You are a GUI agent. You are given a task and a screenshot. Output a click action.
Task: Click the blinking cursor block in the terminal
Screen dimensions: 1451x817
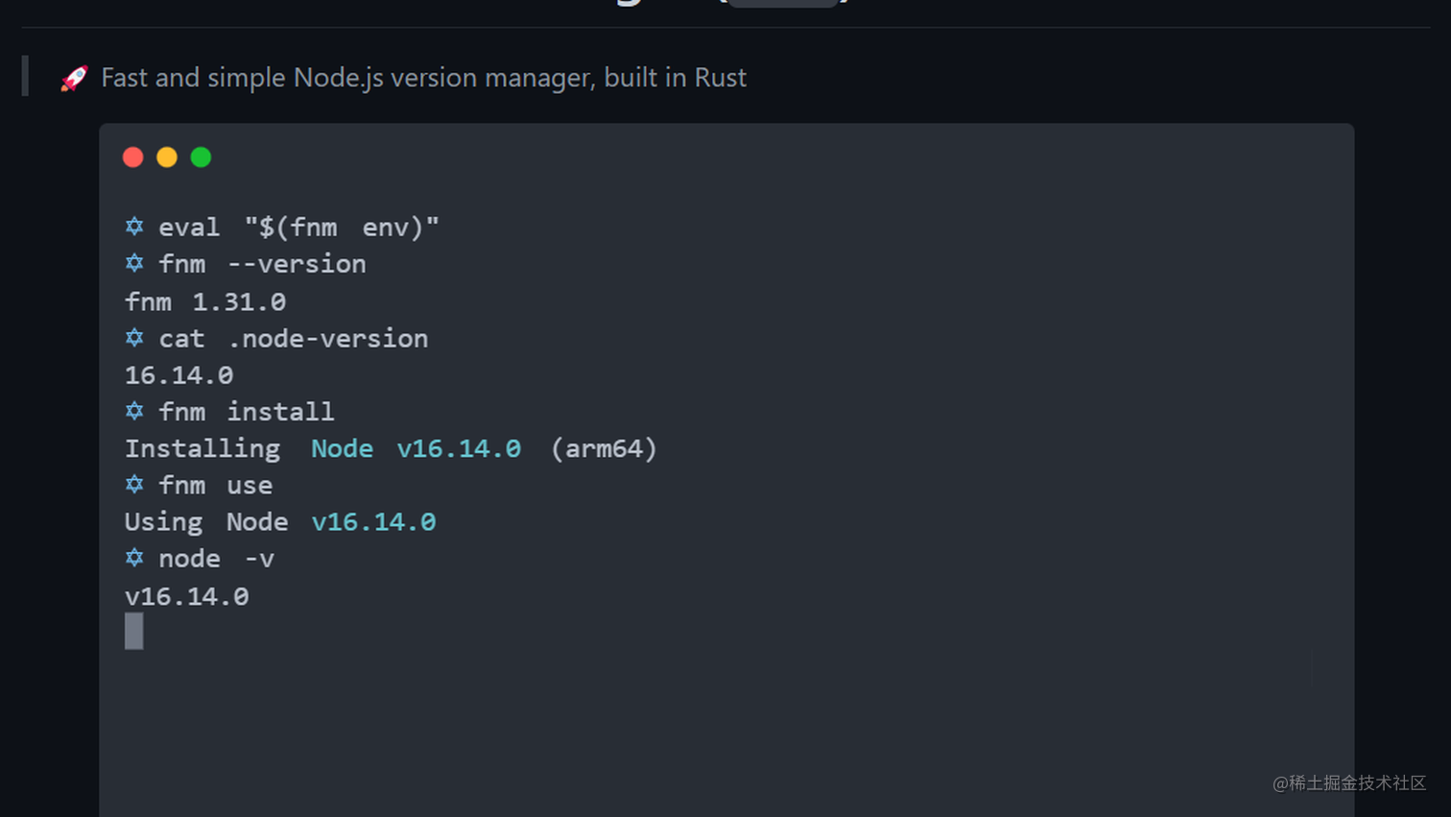coord(133,632)
